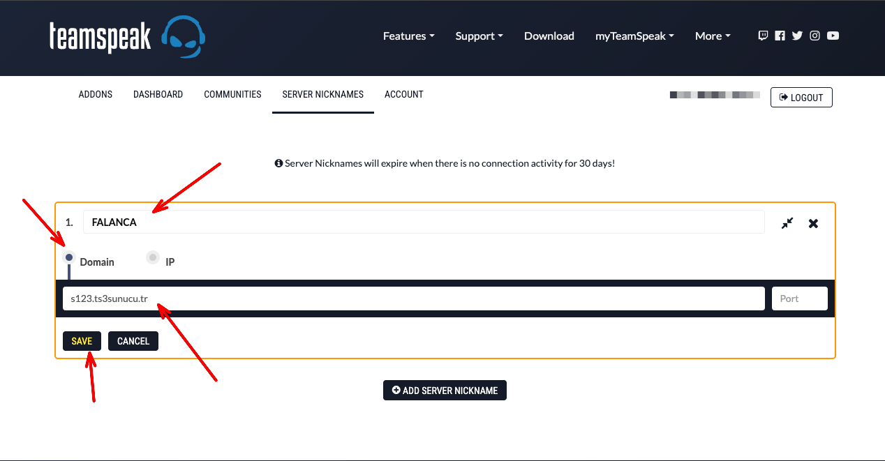Image resolution: width=885 pixels, height=461 pixels.
Task: Switch to the Server Nicknames tab
Action: (x=323, y=94)
